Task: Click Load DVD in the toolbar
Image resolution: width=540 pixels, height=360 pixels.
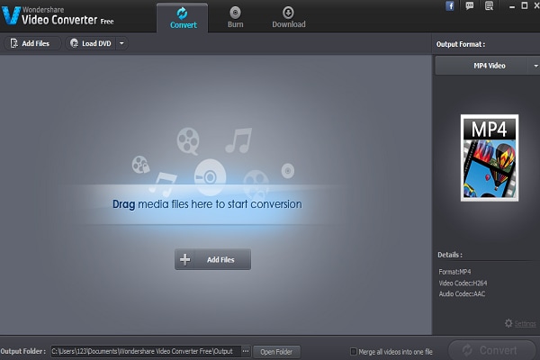Action: tap(91, 43)
